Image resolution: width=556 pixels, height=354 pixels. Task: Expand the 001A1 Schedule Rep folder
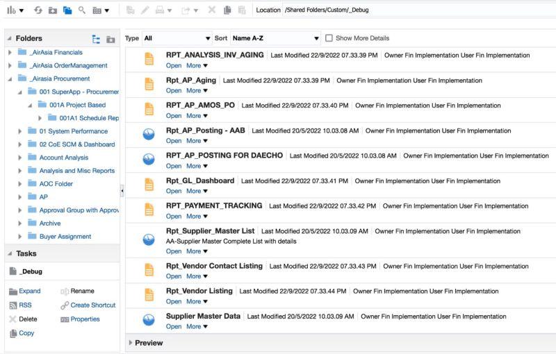coord(40,118)
